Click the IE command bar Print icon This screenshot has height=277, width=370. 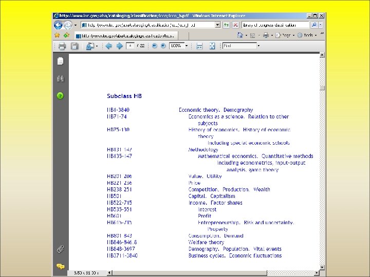[266, 35]
